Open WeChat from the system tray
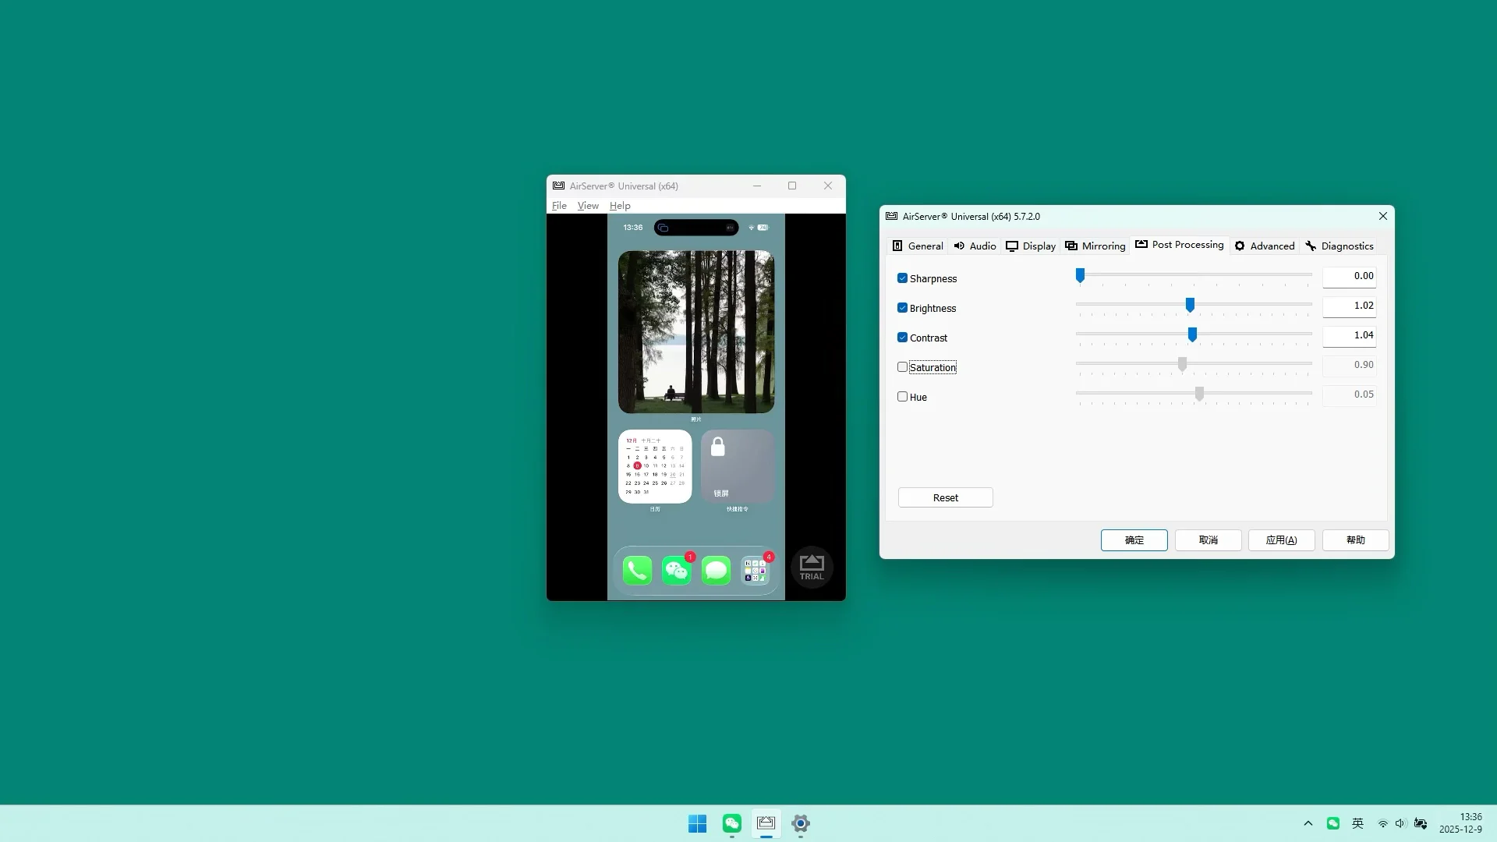 1333,823
